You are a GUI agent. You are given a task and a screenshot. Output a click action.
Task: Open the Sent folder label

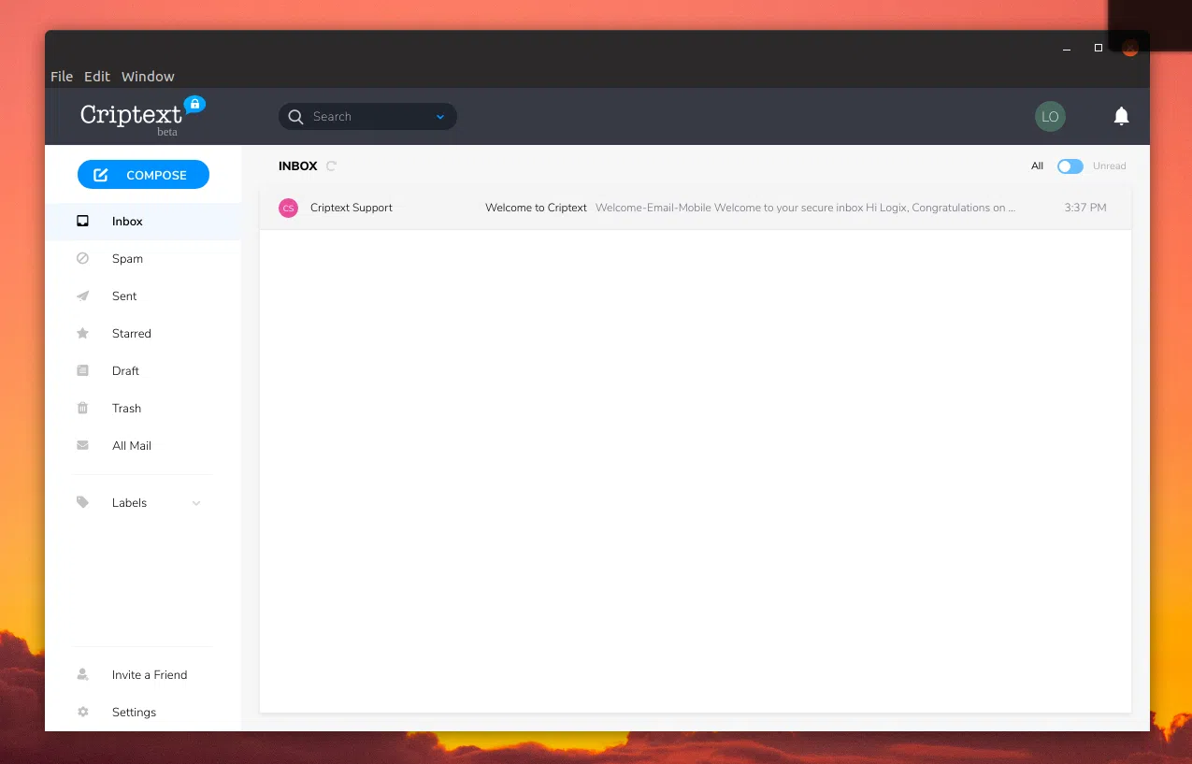point(124,296)
